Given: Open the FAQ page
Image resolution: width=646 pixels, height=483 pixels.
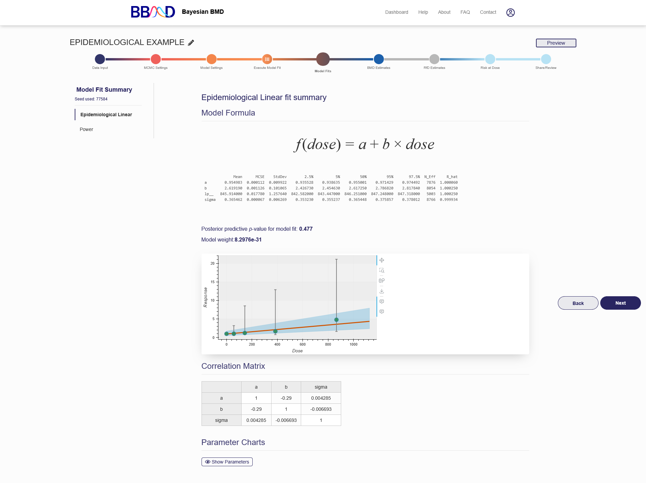Looking at the screenshot, I should 465,12.
